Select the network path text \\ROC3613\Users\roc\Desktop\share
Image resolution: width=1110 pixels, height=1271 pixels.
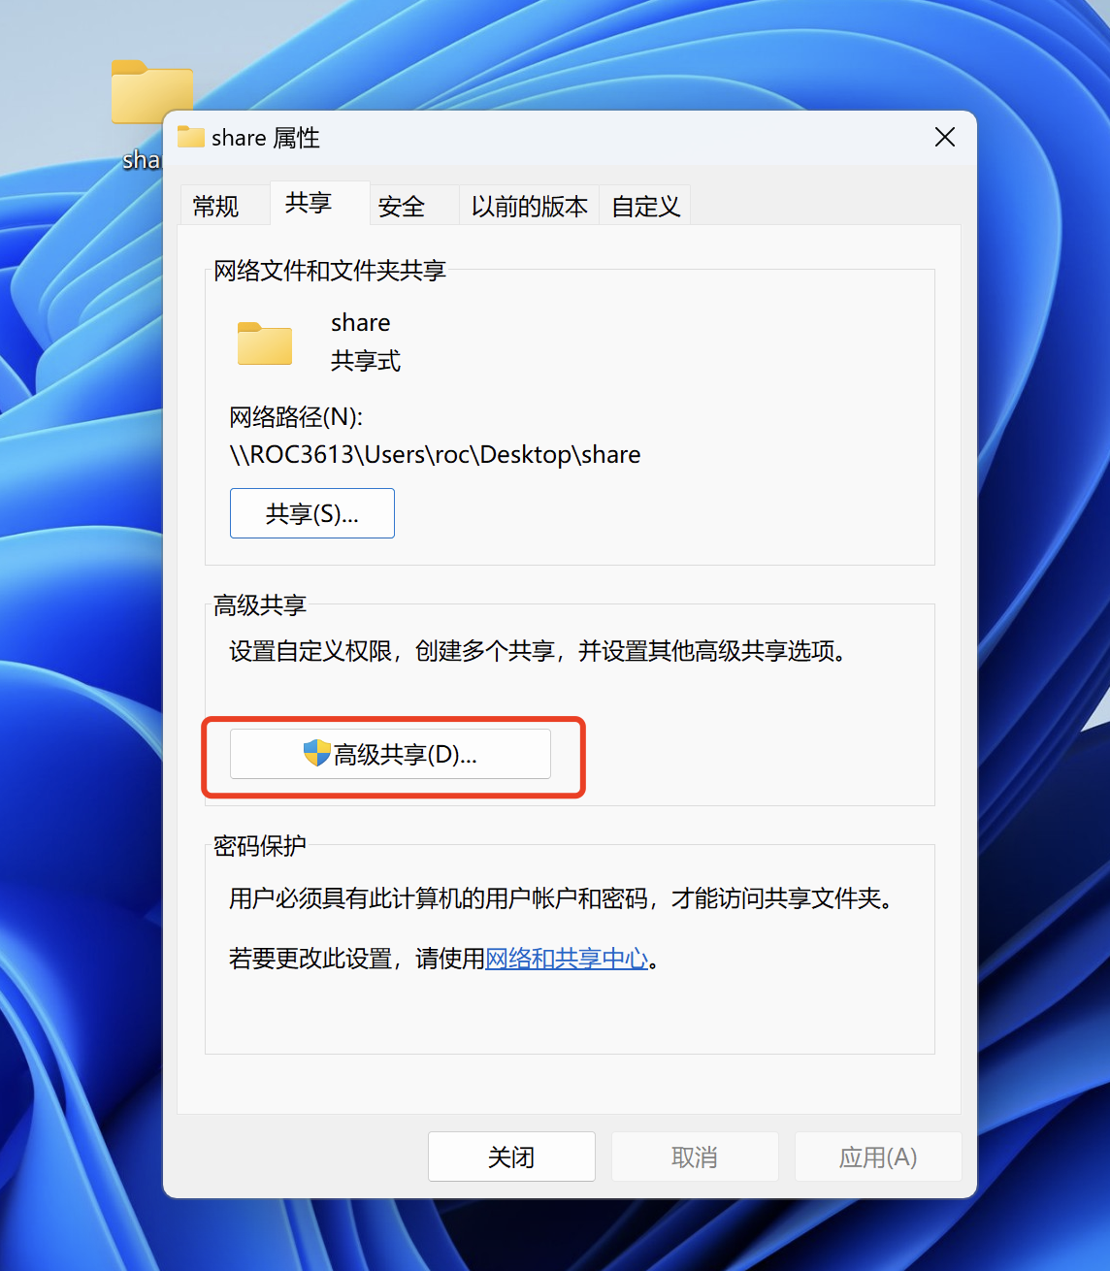(x=434, y=454)
